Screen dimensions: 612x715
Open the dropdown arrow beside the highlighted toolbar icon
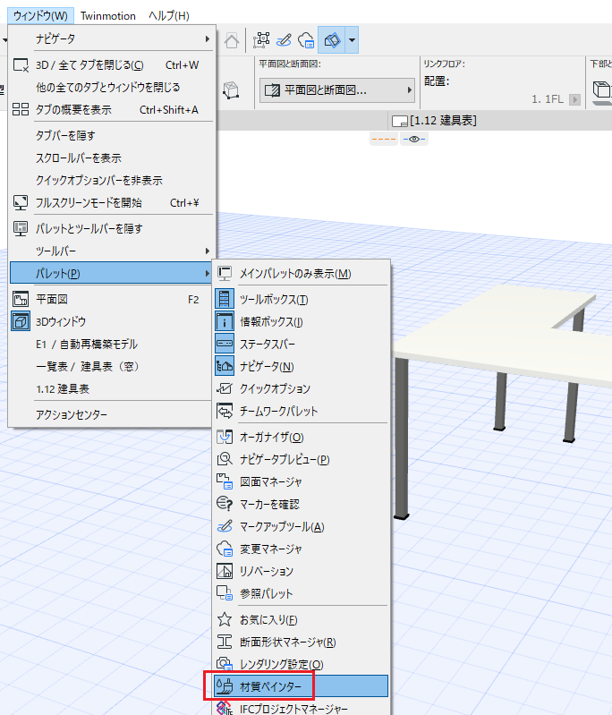tap(352, 40)
